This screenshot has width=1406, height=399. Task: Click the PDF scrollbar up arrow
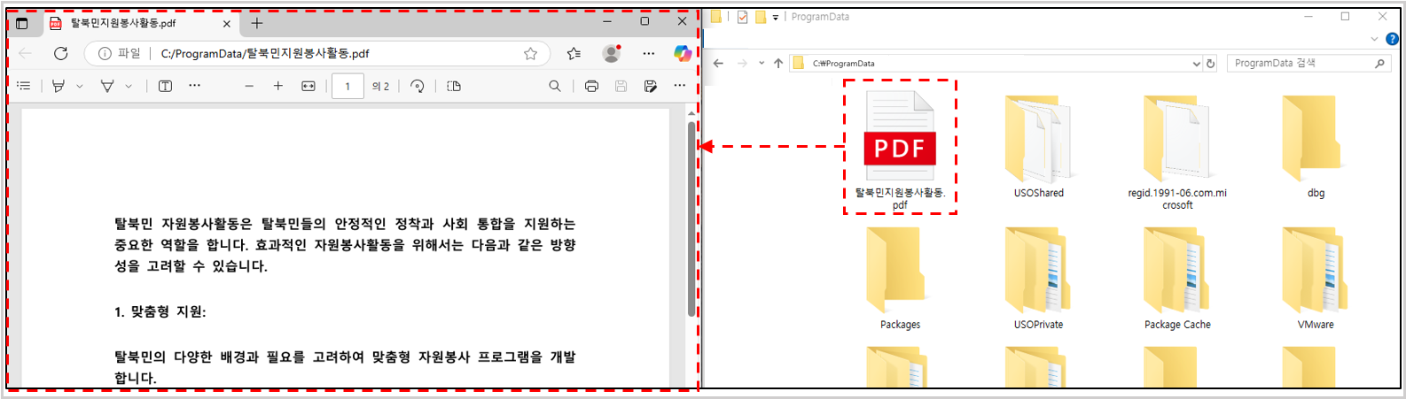point(691,113)
